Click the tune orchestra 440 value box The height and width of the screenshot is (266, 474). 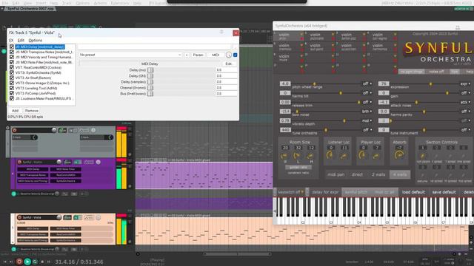point(285,130)
